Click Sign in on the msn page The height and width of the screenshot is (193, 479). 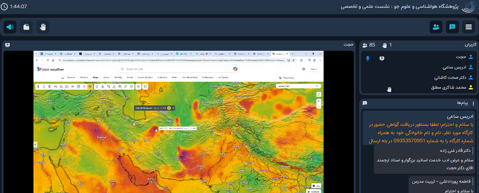coord(314,69)
